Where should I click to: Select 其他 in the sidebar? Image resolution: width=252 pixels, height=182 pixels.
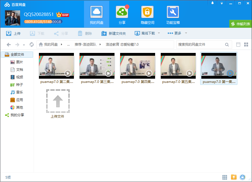[17, 108]
